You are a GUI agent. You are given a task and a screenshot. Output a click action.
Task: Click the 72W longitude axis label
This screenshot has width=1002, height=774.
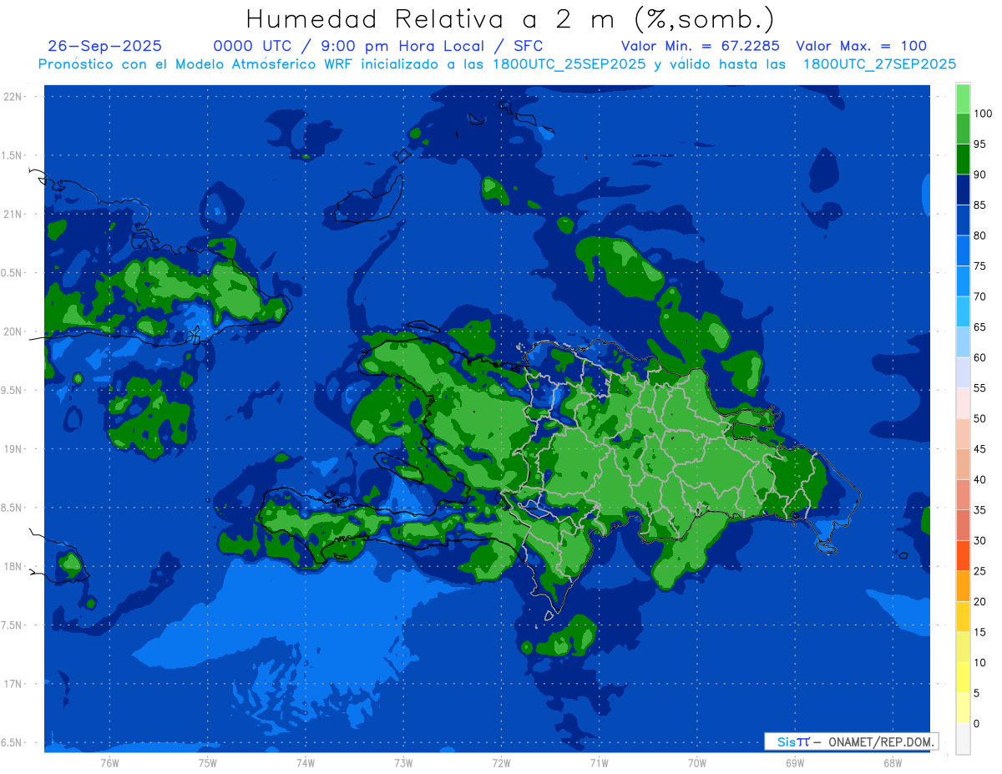coord(501,762)
